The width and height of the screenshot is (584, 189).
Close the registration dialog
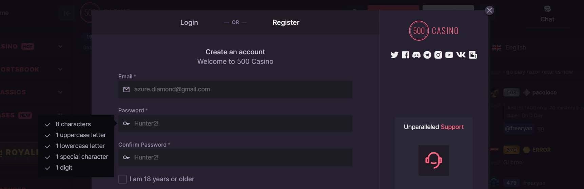click(x=489, y=11)
